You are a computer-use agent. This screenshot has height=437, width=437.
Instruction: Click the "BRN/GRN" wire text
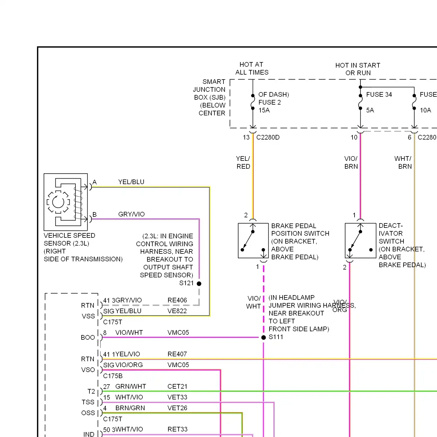(x=130, y=408)
